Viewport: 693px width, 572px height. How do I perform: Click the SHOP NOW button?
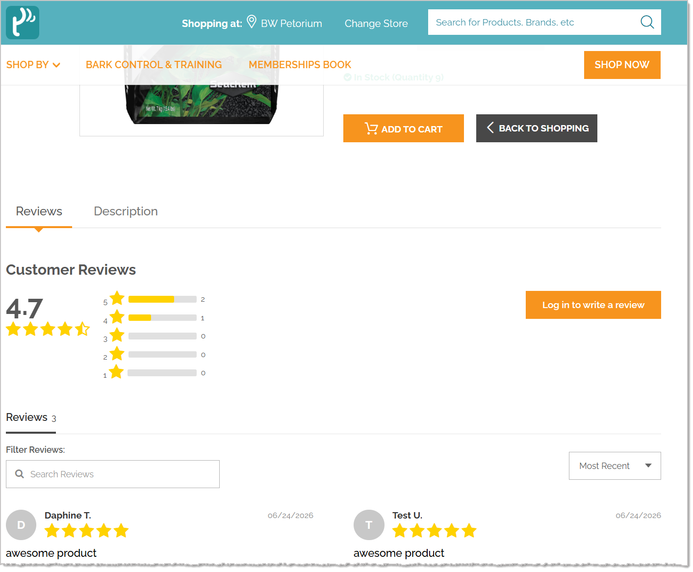(x=622, y=65)
